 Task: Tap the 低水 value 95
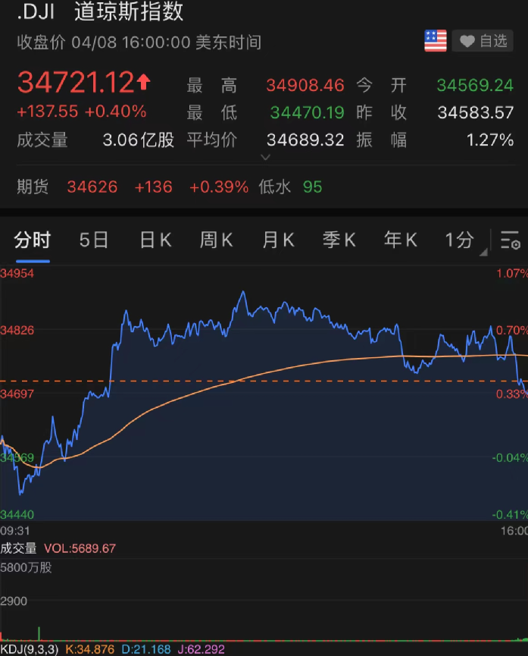click(313, 187)
